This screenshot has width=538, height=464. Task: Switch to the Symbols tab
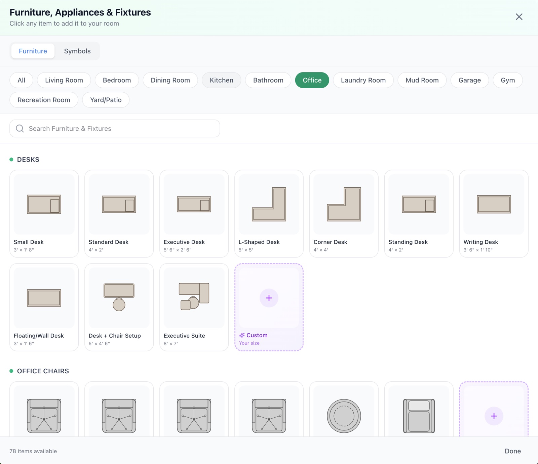click(x=77, y=51)
